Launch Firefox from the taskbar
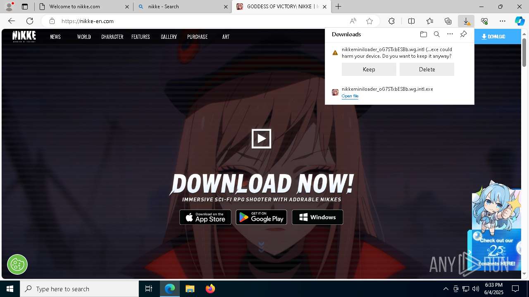The image size is (529, 297). [x=210, y=289]
